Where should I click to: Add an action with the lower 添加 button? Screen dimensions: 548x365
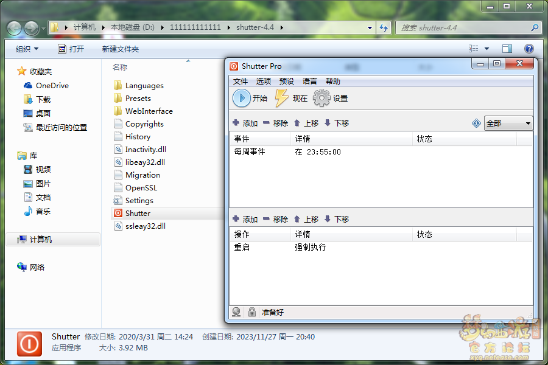point(245,219)
